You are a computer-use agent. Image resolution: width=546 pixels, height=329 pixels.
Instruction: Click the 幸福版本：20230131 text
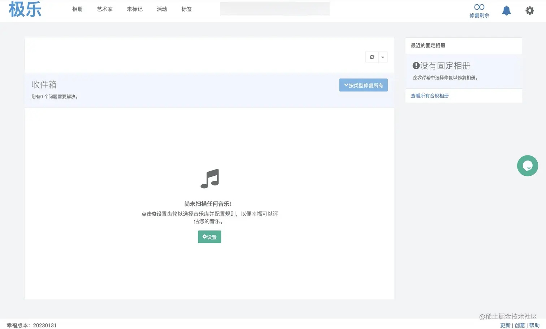[32, 325]
